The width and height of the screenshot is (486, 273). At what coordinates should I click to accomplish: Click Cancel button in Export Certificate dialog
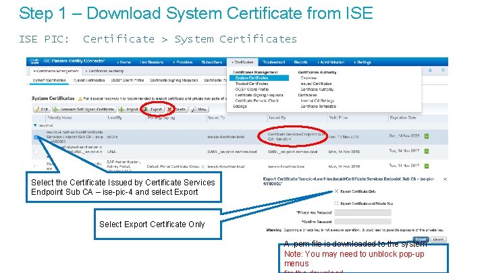point(438,239)
